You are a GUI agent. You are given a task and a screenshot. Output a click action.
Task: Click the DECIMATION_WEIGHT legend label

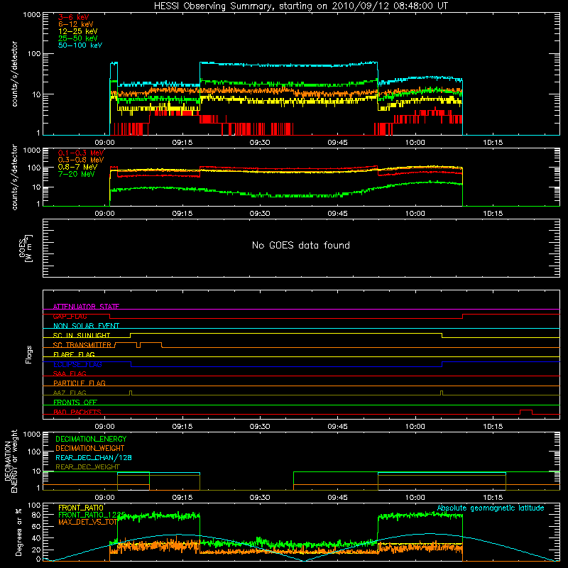(90, 448)
